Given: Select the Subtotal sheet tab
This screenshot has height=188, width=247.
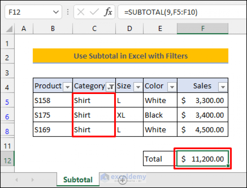Looking at the screenshot, I should click(78, 180).
